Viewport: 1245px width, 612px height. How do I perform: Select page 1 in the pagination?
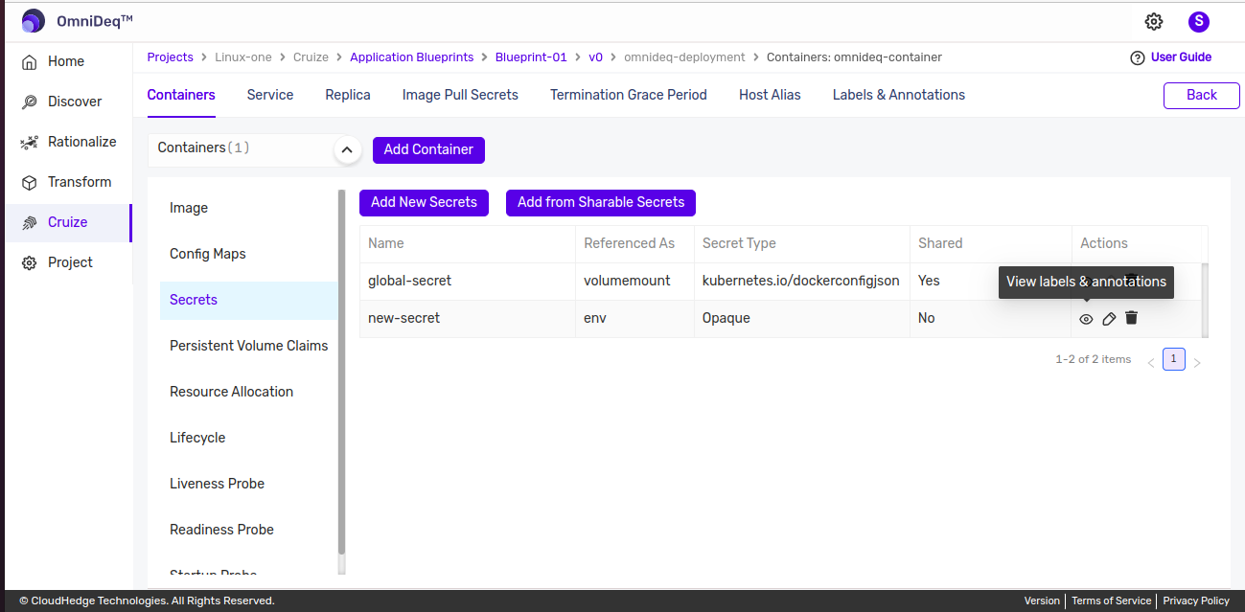[1174, 359]
